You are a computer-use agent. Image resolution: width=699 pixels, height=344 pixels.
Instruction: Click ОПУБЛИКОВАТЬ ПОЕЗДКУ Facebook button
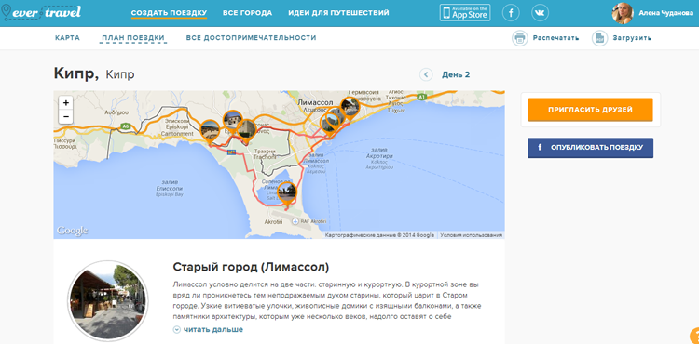(590, 148)
